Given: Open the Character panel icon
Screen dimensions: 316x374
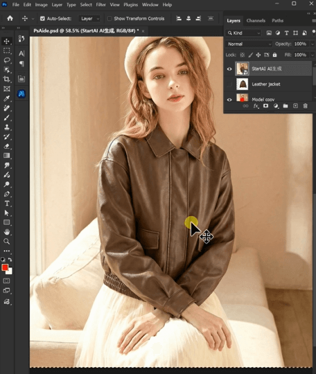Looking at the screenshot, I should point(21,53).
